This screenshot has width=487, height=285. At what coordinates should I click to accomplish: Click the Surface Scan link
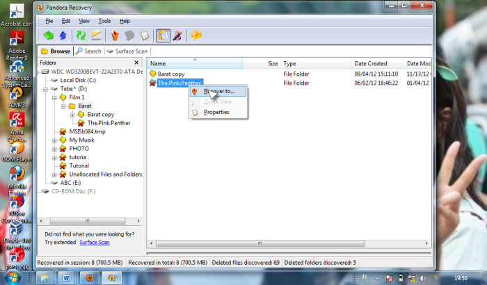tap(95, 242)
